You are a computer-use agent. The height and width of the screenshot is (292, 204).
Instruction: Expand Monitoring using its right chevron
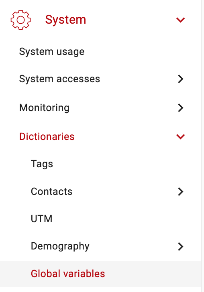pos(180,108)
